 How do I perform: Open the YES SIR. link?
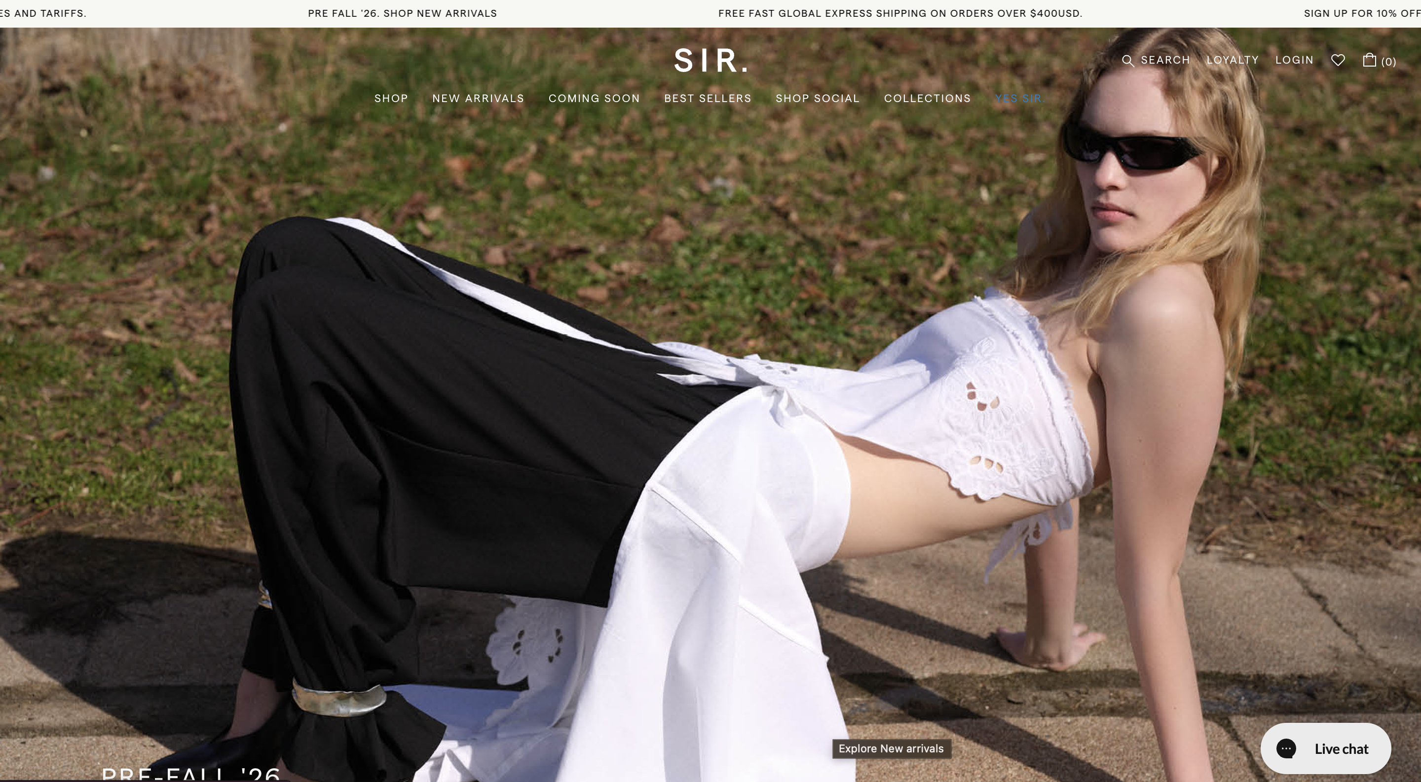coord(1019,98)
